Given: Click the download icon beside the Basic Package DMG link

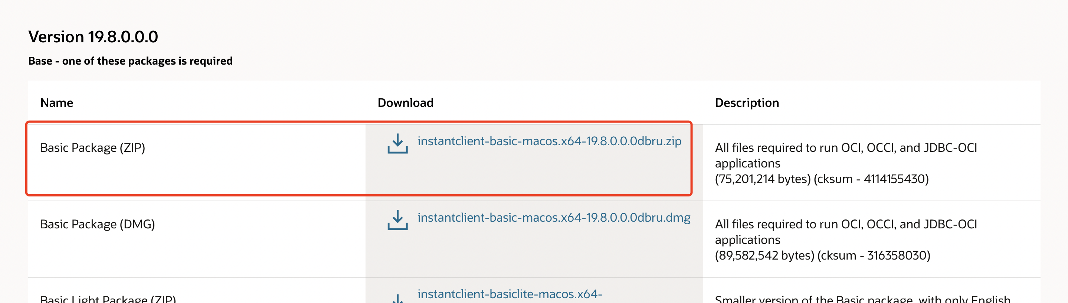Looking at the screenshot, I should click(x=397, y=219).
